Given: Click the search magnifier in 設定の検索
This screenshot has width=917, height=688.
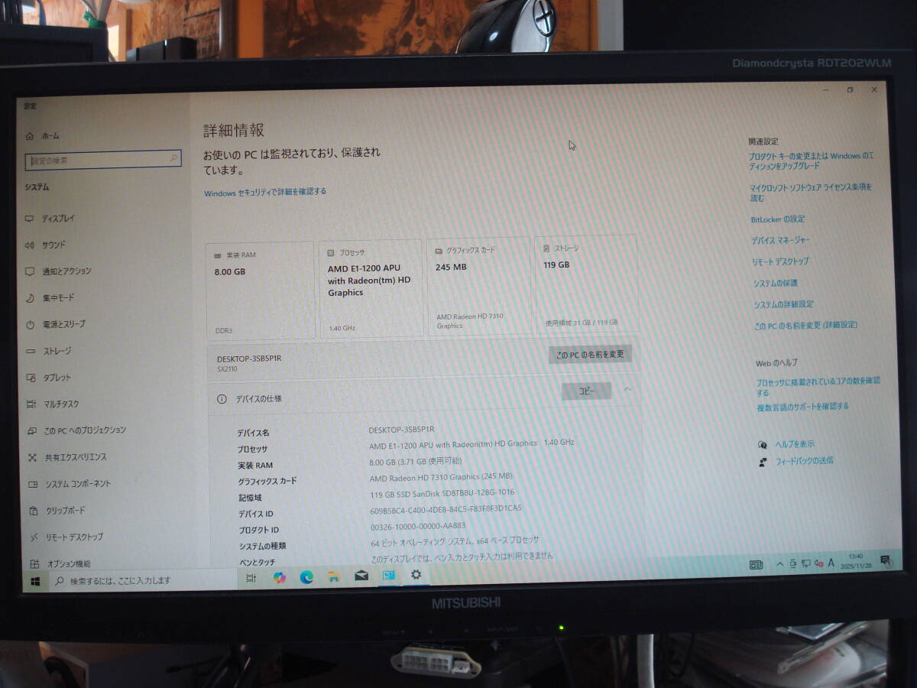Looking at the screenshot, I should [173, 159].
